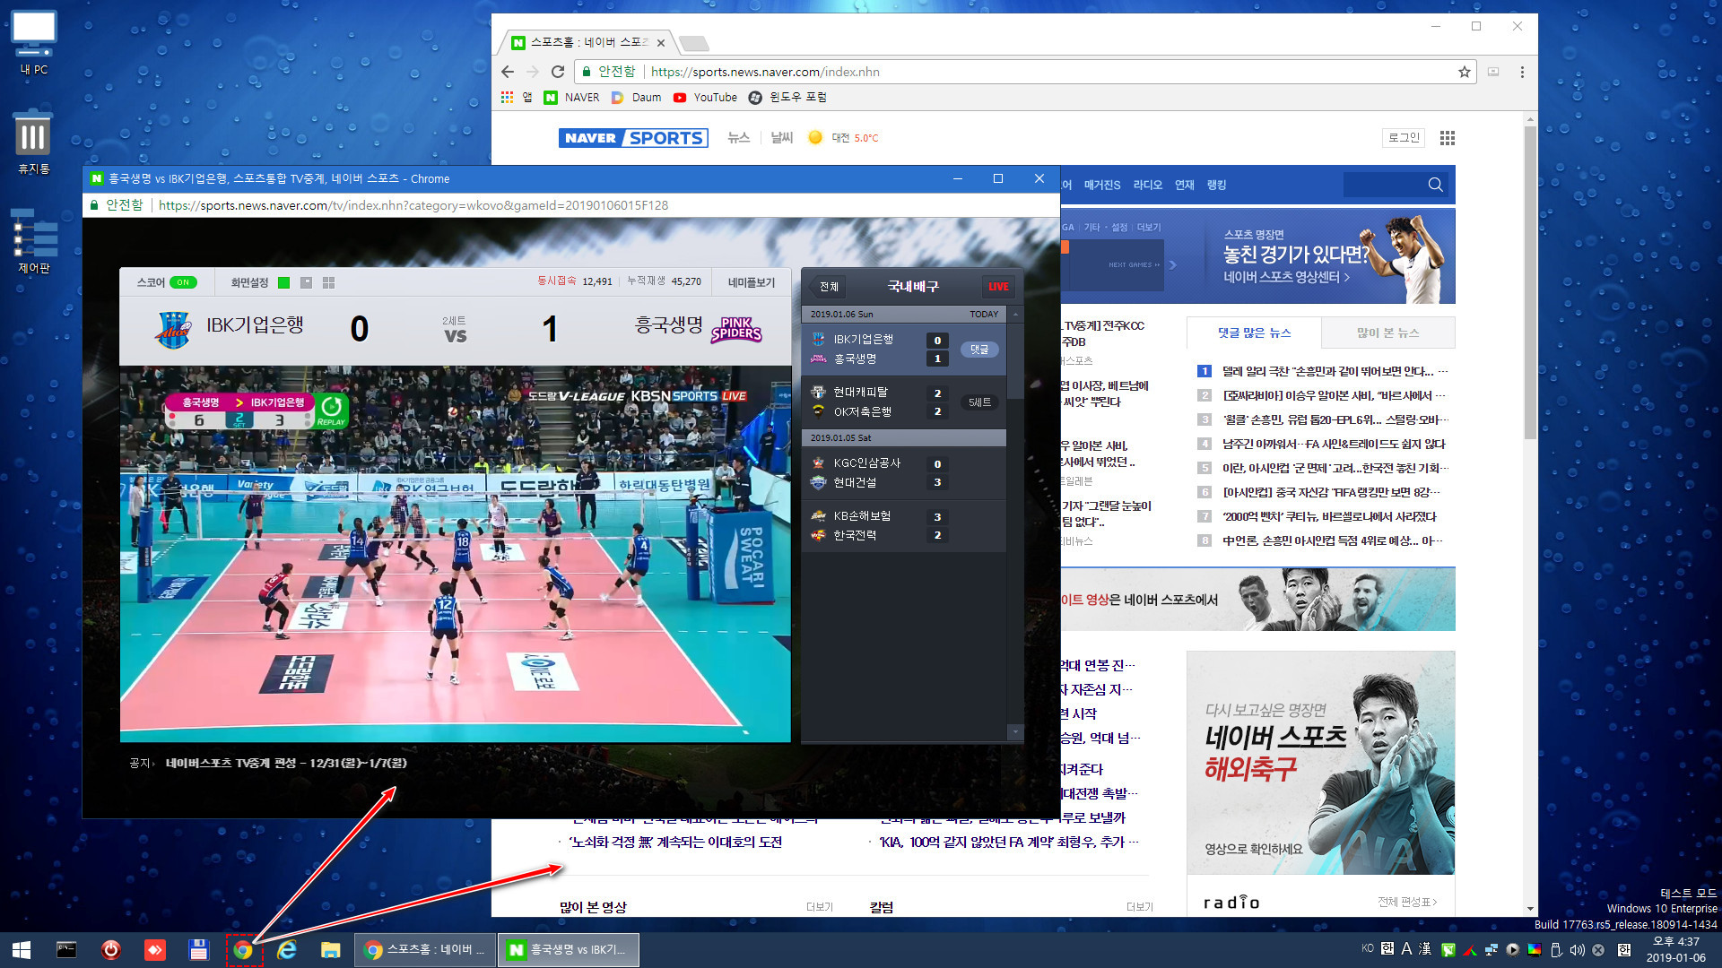Select single full-screen layout (green square)
The image size is (1722, 968).
click(x=283, y=282)
